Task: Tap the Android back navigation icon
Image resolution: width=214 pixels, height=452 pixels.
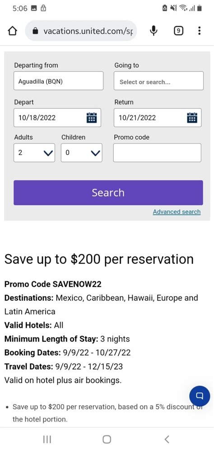Action: pyautogui.click(x=167, y=439)
